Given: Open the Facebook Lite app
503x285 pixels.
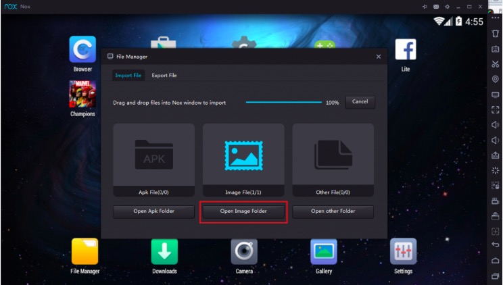Looking at the screenshot, I should pyautogui.click(x=406, y=49).
